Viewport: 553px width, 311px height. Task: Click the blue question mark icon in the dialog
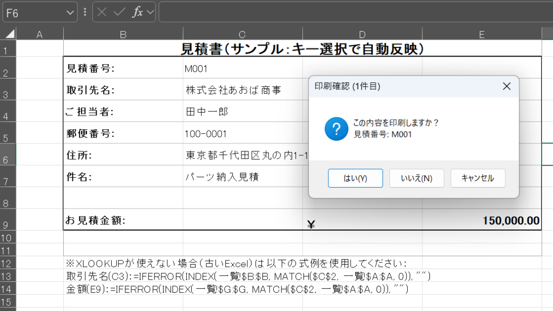[x=336, y=129]
